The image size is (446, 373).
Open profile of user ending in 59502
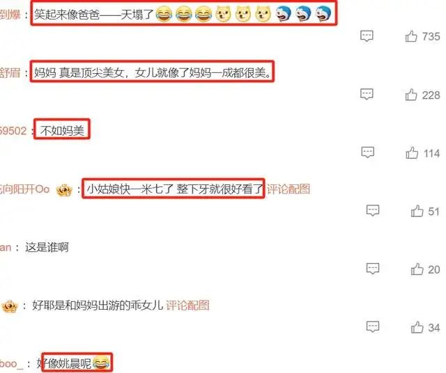13,131
